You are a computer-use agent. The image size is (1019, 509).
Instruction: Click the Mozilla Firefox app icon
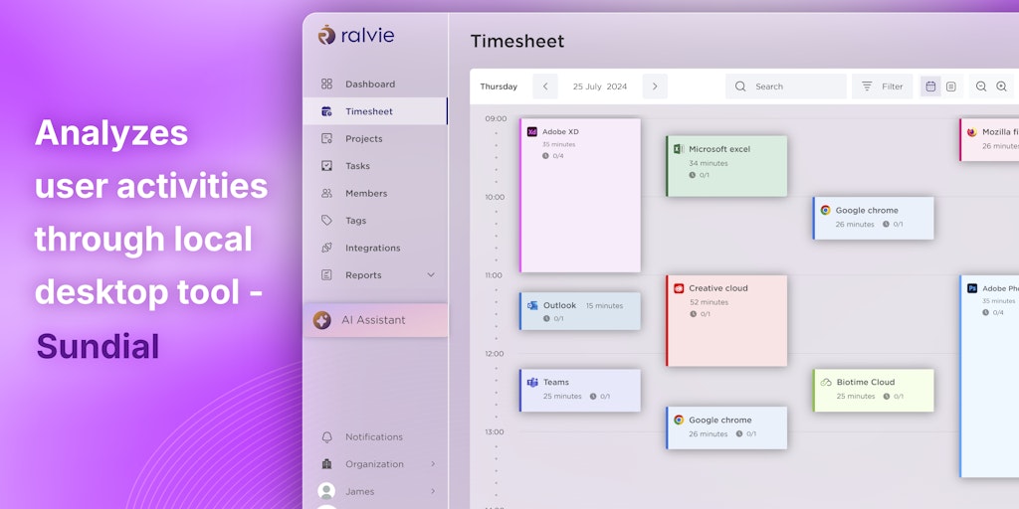(971, 132)
